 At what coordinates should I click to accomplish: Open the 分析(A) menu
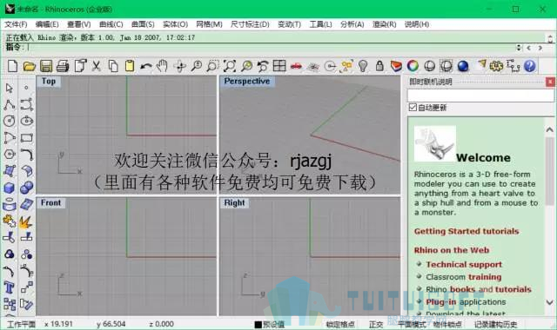pyautogui.click(x=352, y=24)
